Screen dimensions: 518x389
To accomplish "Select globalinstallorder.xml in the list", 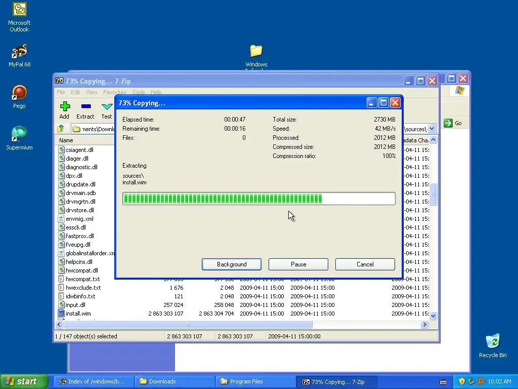I will (x=90, y=253).
